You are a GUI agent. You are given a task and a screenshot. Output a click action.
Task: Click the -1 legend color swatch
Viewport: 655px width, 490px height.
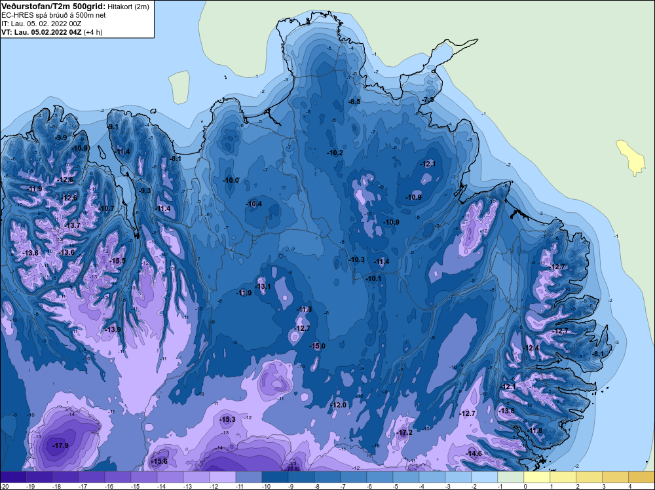click(510, 477)
